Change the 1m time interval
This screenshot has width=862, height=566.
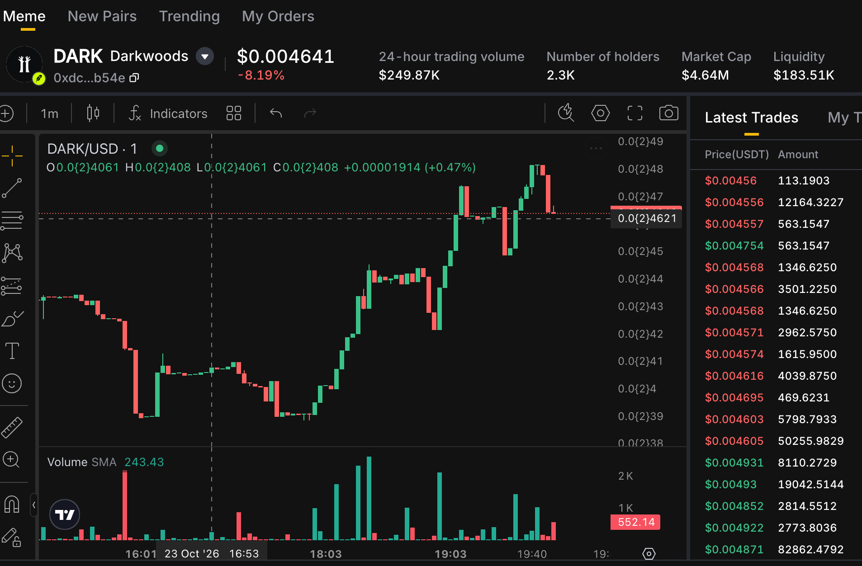[50, 113]
